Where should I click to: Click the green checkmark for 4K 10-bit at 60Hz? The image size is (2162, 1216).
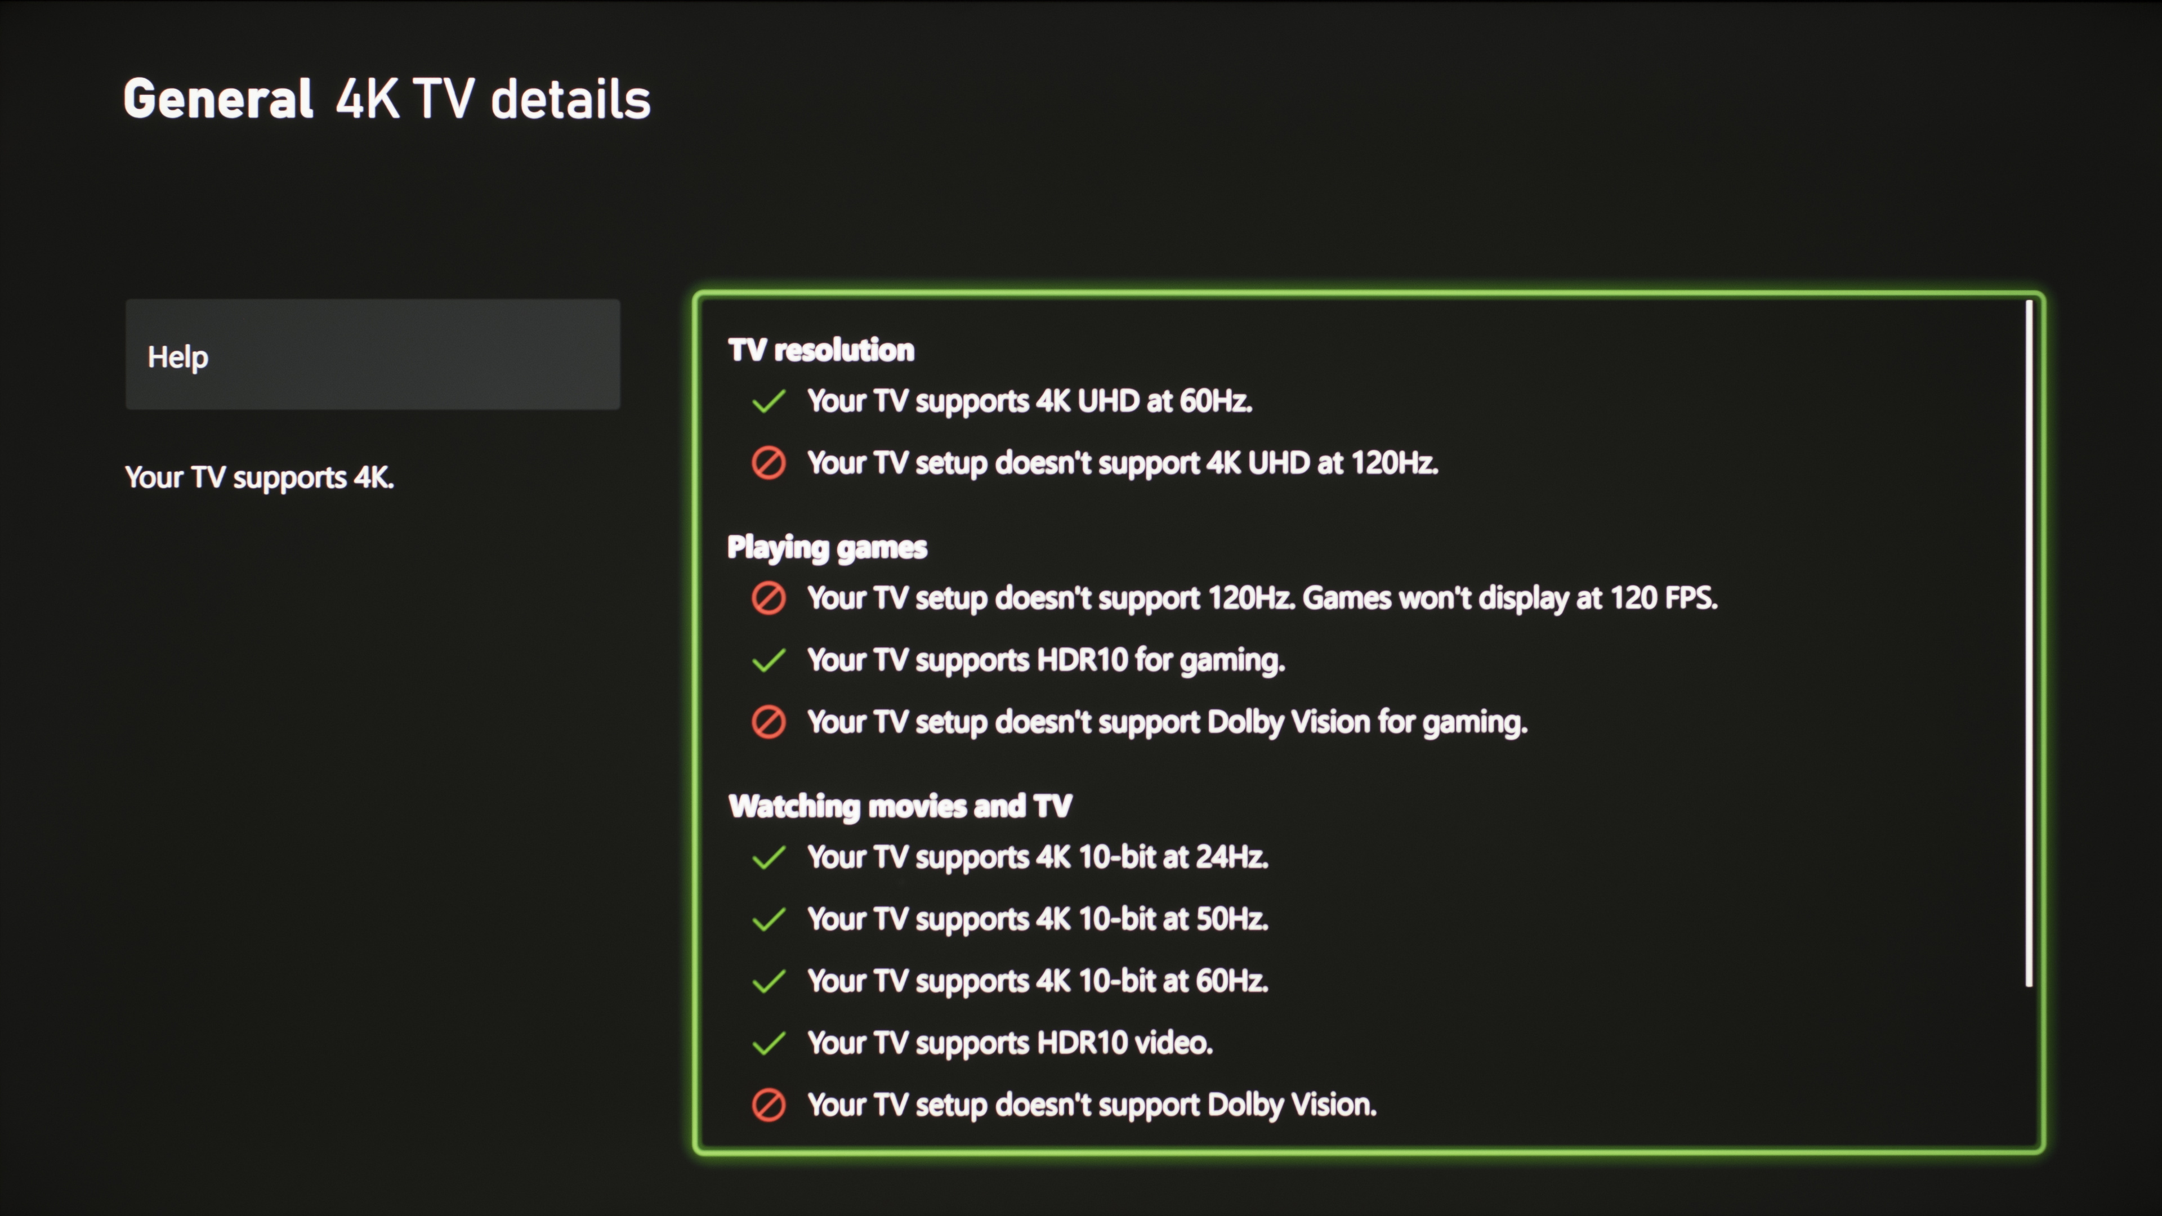[768, 982]
